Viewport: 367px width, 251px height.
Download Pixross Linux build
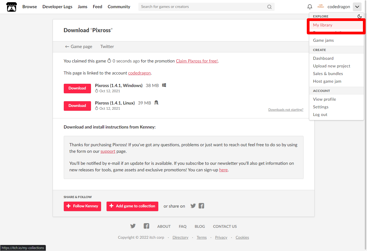click(x=77, y=106)
